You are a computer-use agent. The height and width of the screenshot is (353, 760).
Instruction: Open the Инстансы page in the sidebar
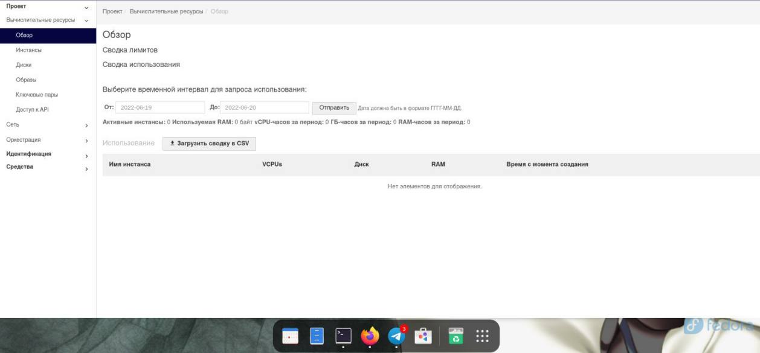[28, 50]
